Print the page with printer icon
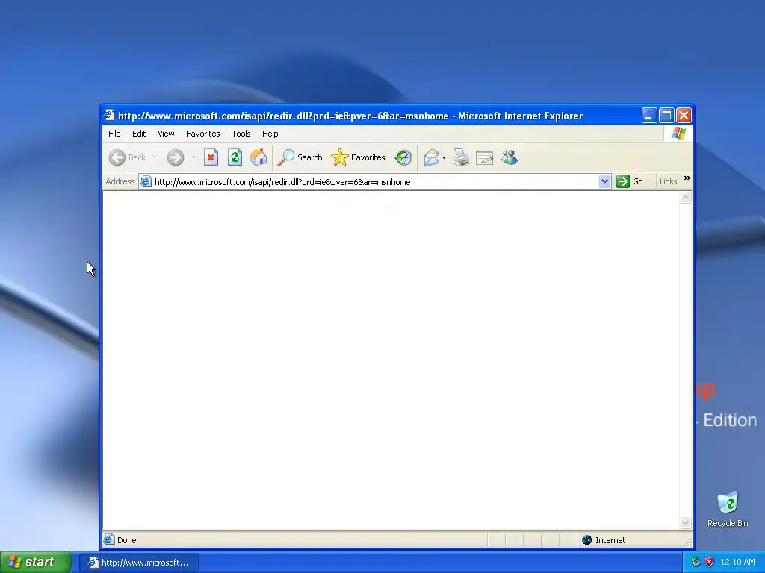 460,157
